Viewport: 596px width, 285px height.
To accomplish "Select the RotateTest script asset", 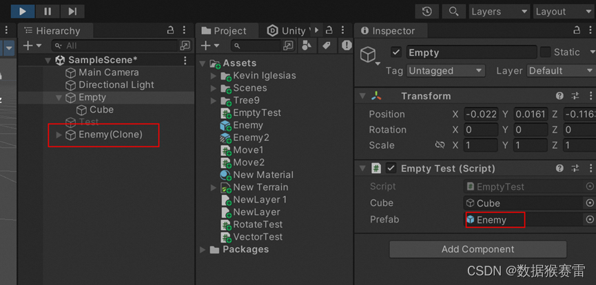I will tap(251, 225).
